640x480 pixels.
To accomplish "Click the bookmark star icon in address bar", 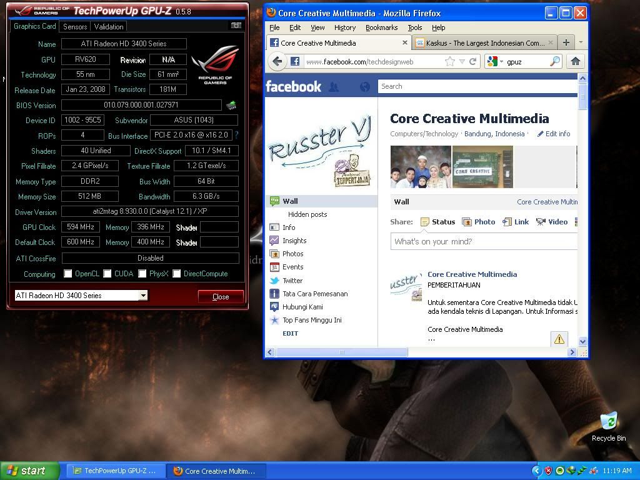I will coord(450,62).
